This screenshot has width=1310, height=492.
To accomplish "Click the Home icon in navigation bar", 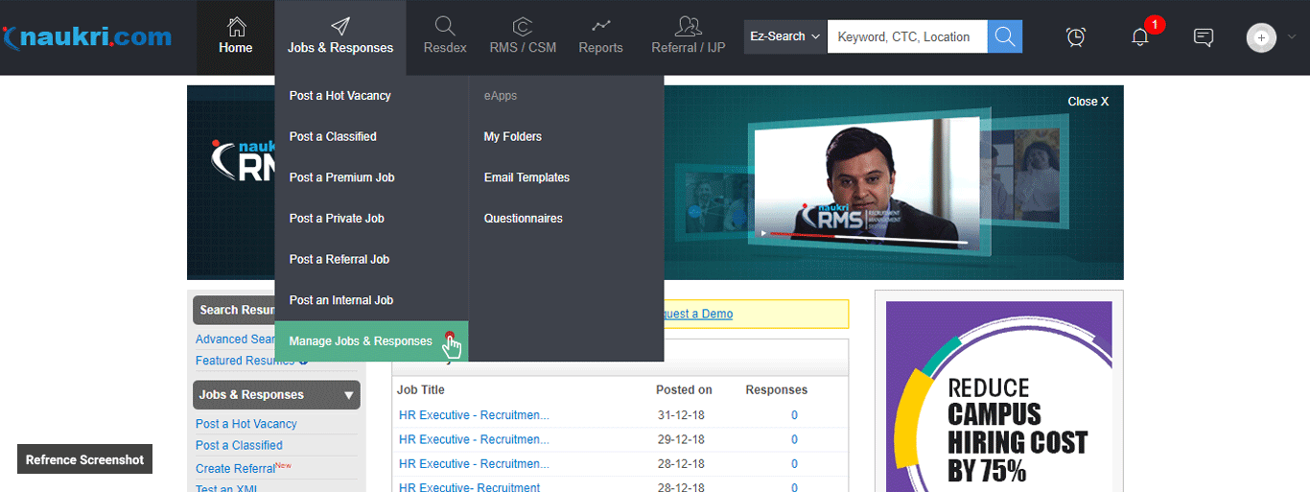I will [236, 27].
